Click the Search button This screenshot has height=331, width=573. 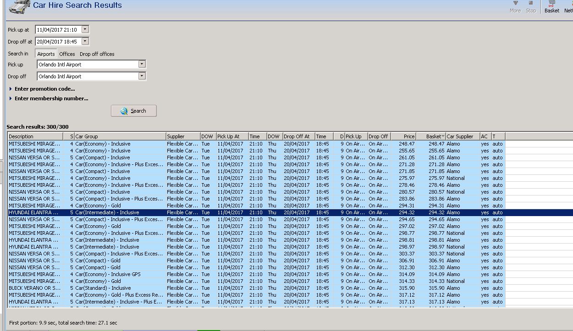134,111
